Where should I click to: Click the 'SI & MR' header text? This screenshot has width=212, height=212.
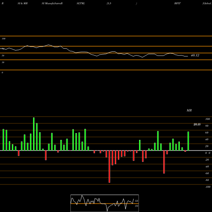point(22,3)
